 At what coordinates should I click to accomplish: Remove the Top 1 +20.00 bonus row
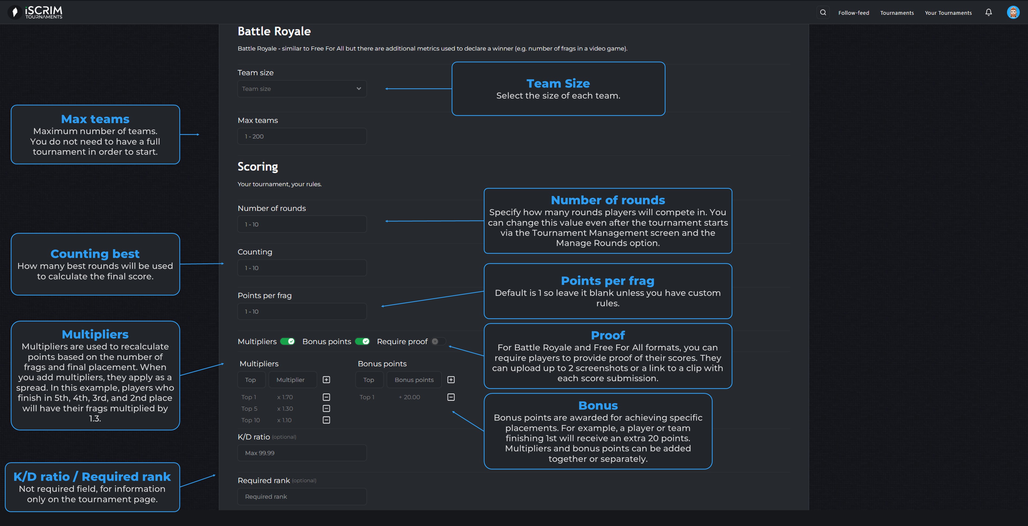[451, 397]
